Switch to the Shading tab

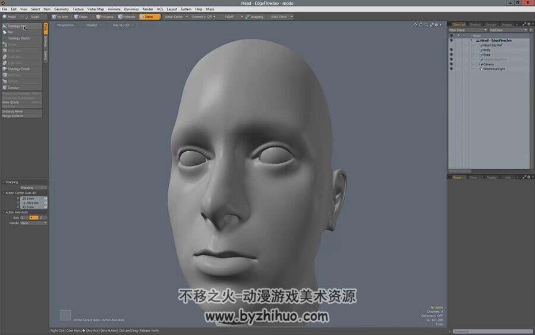tap(474, 24)
